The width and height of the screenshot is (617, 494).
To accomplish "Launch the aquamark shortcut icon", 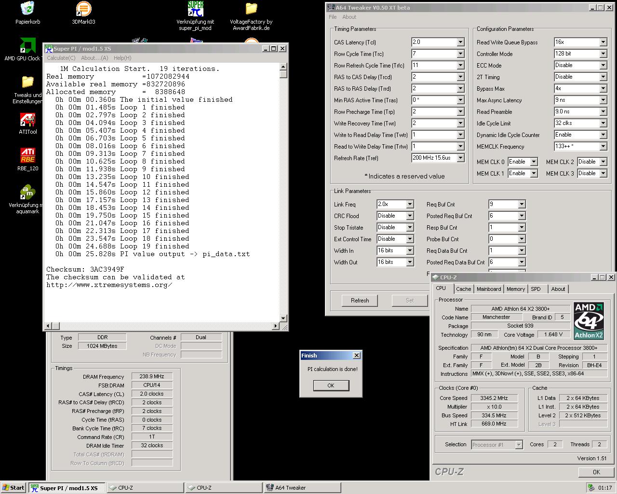I will point(27,192).
